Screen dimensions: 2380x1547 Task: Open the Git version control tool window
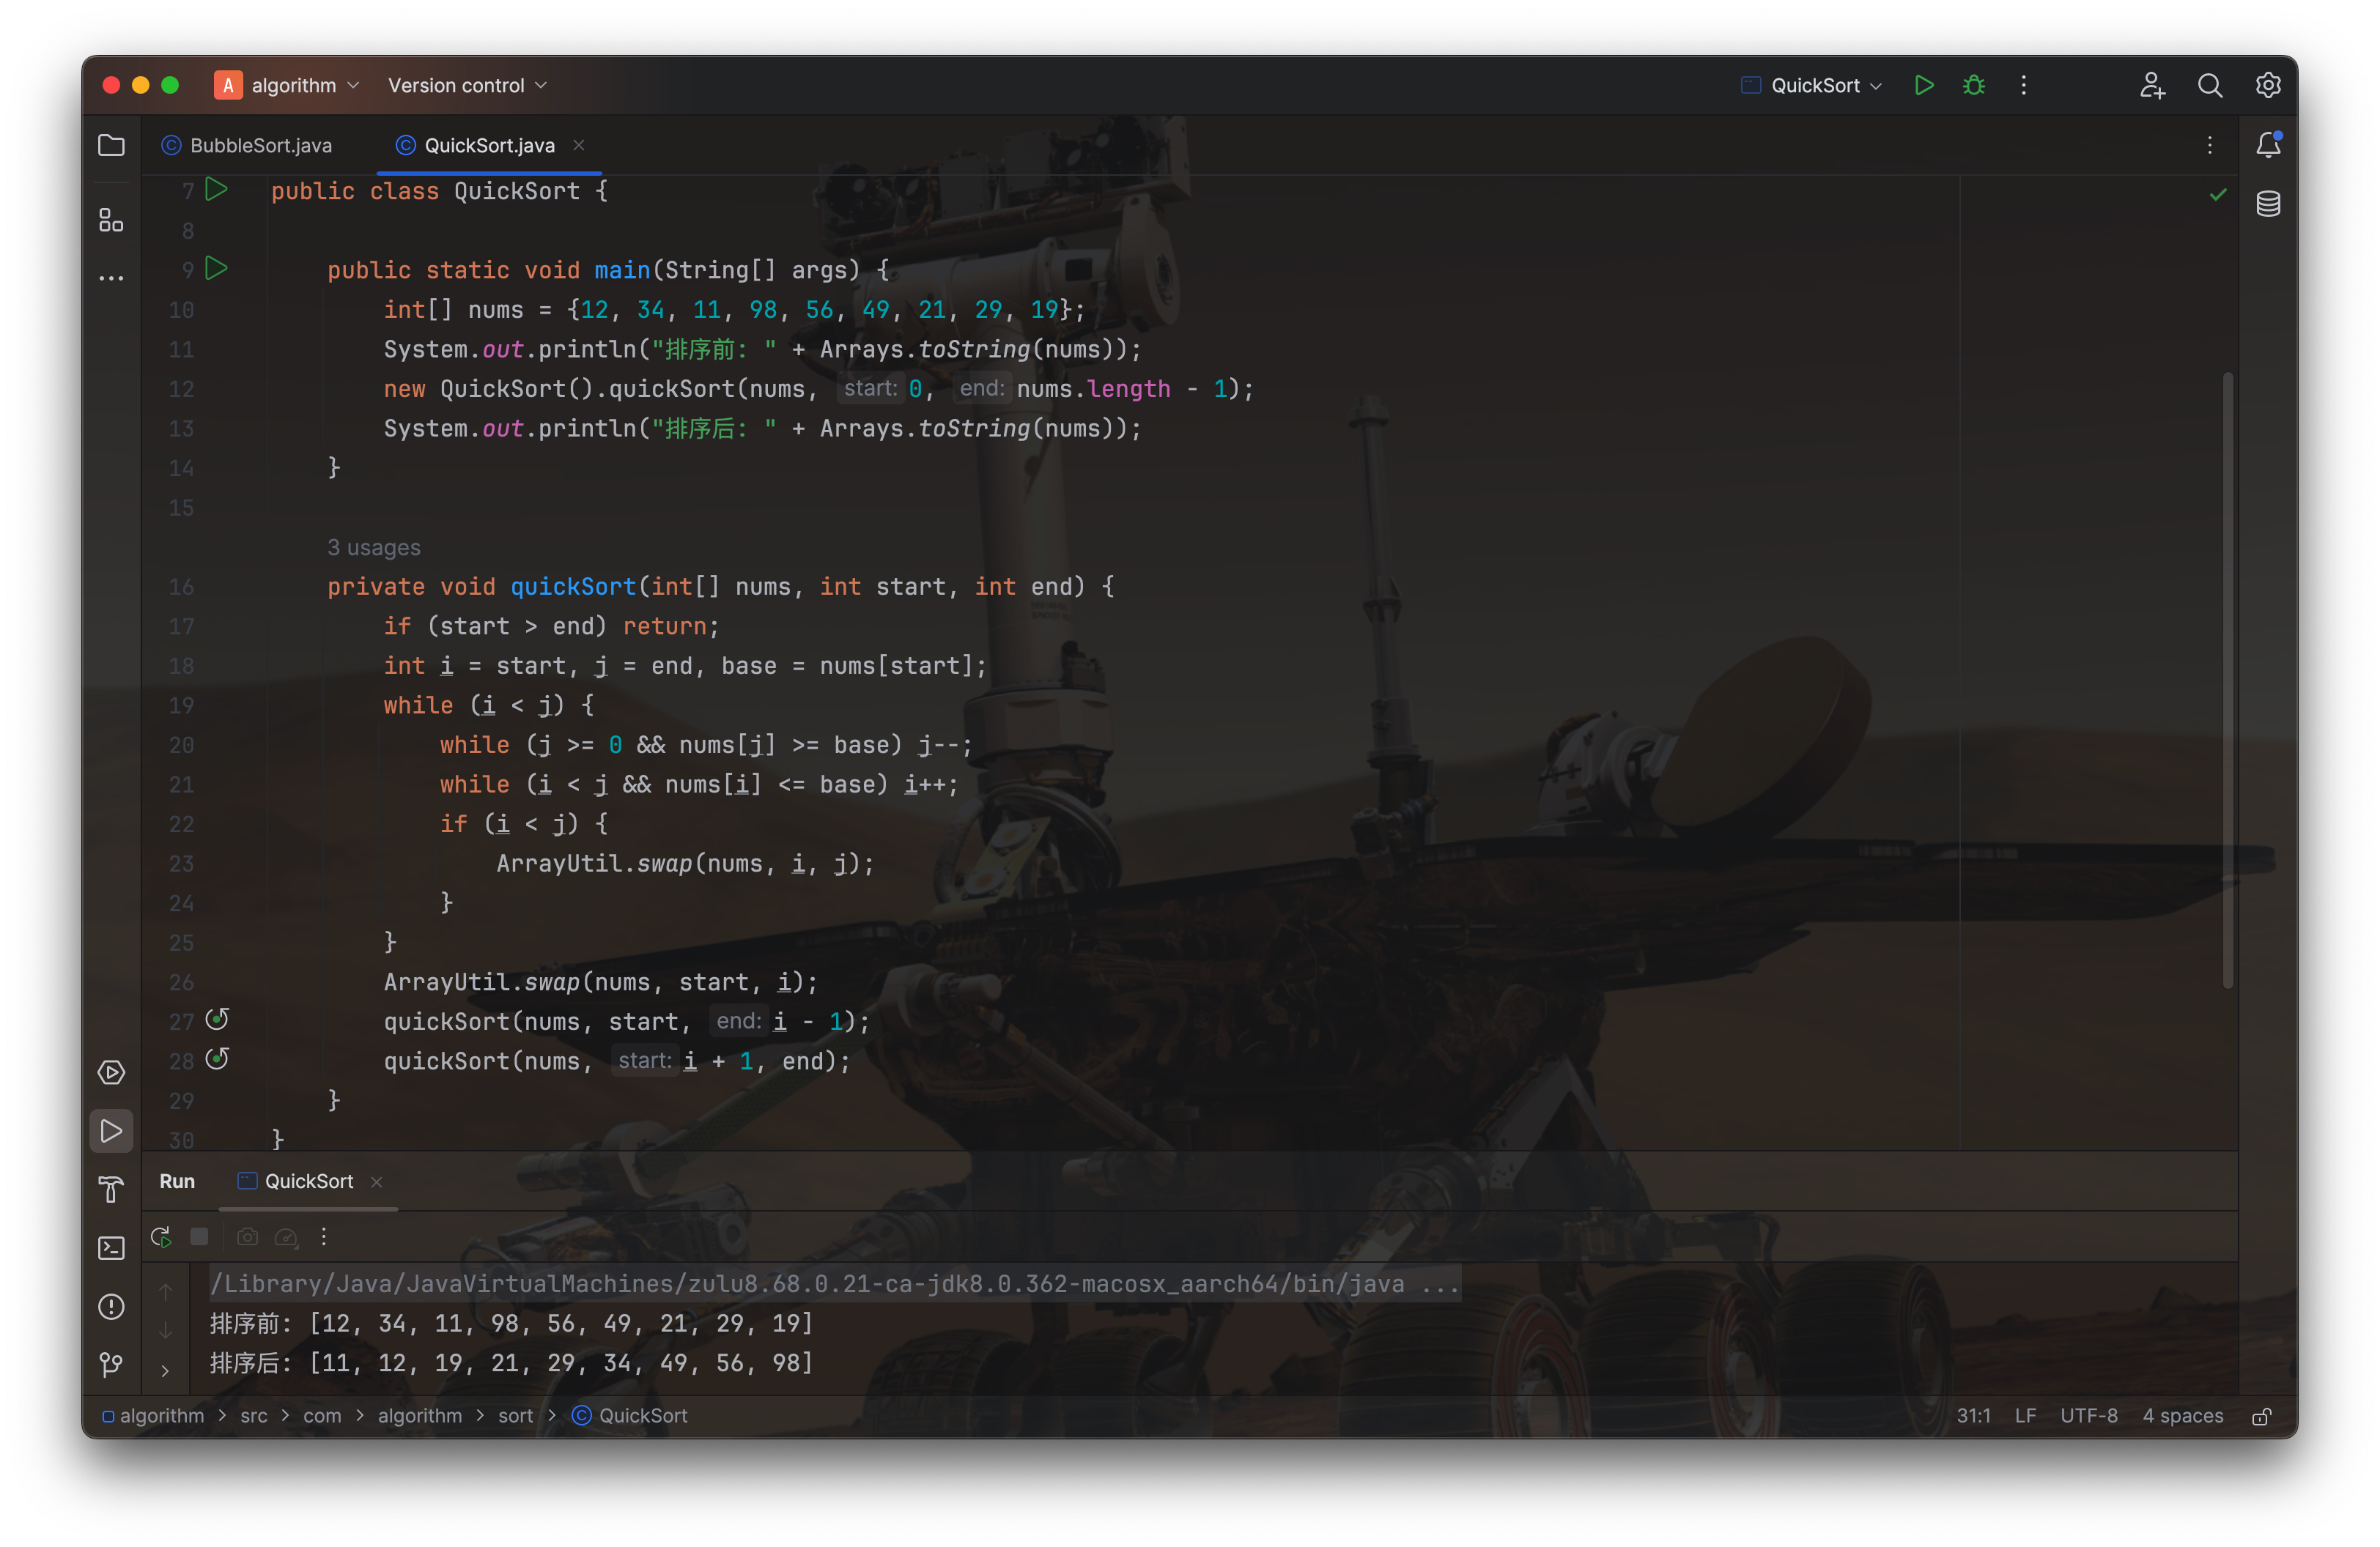pos(111,1364)
